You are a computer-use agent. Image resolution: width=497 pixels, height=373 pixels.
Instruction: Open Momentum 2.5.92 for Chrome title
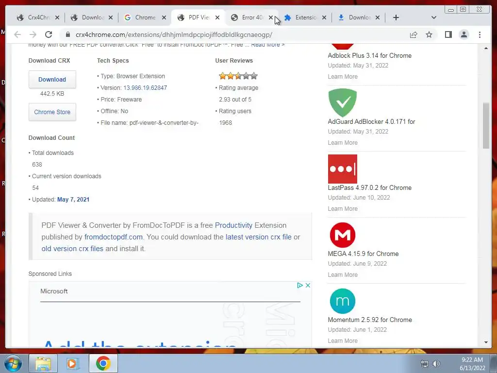click(370, 320)
